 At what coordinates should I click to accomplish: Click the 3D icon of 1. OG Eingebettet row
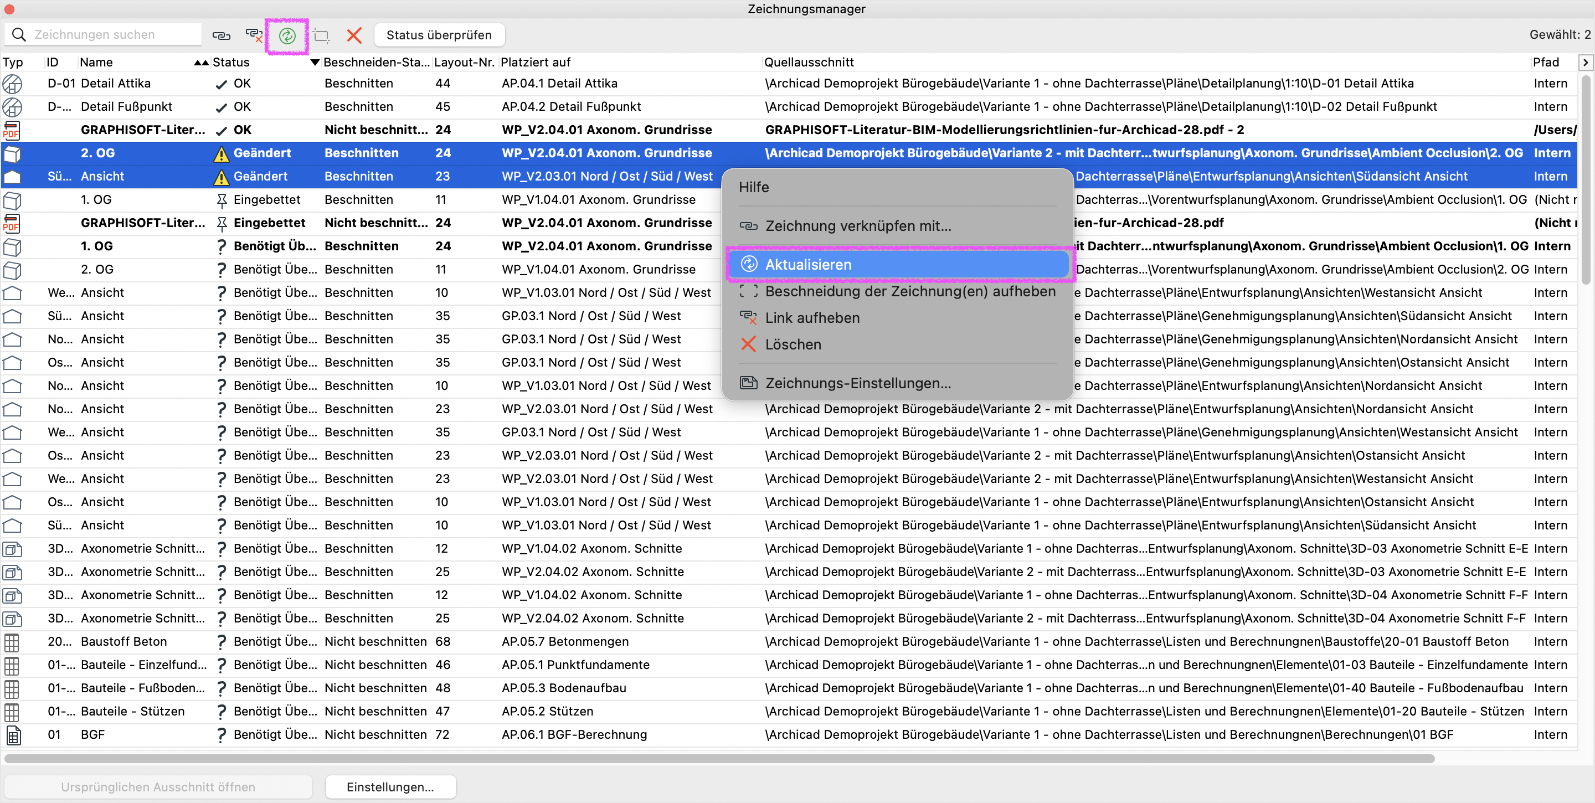click(12, 200)
